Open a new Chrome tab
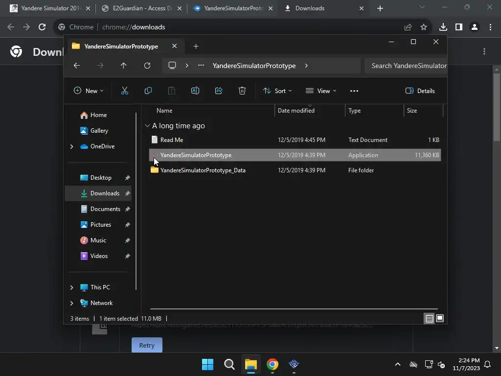This screenshot has height=376, width=501. point(380,8)
